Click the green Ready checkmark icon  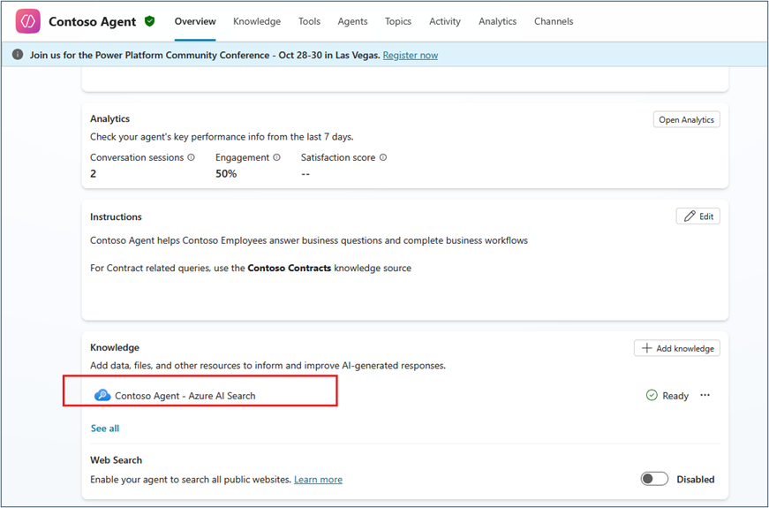(652, 395)
